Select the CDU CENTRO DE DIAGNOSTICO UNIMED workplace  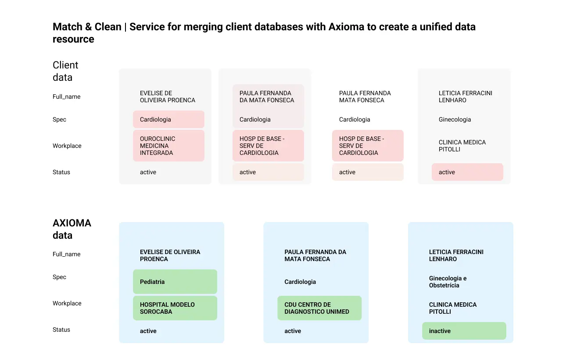click(319, 308)
